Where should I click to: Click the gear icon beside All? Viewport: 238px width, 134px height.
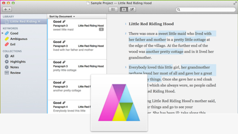7,56
